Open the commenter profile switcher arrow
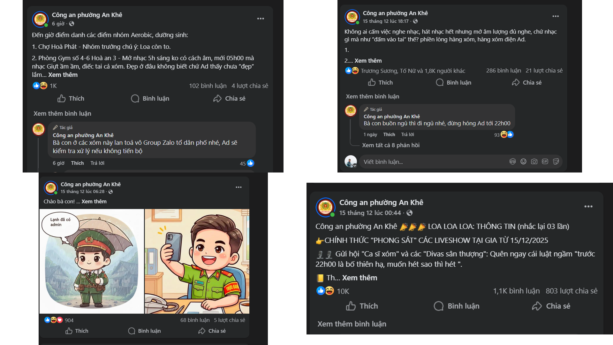Image resolution: width=613 pixels, height=345 pixels. (354, 165)
